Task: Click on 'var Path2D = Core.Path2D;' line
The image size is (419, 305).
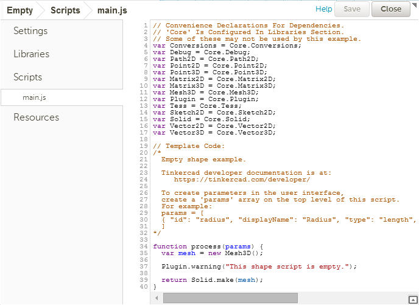Action: click(206, 59)
